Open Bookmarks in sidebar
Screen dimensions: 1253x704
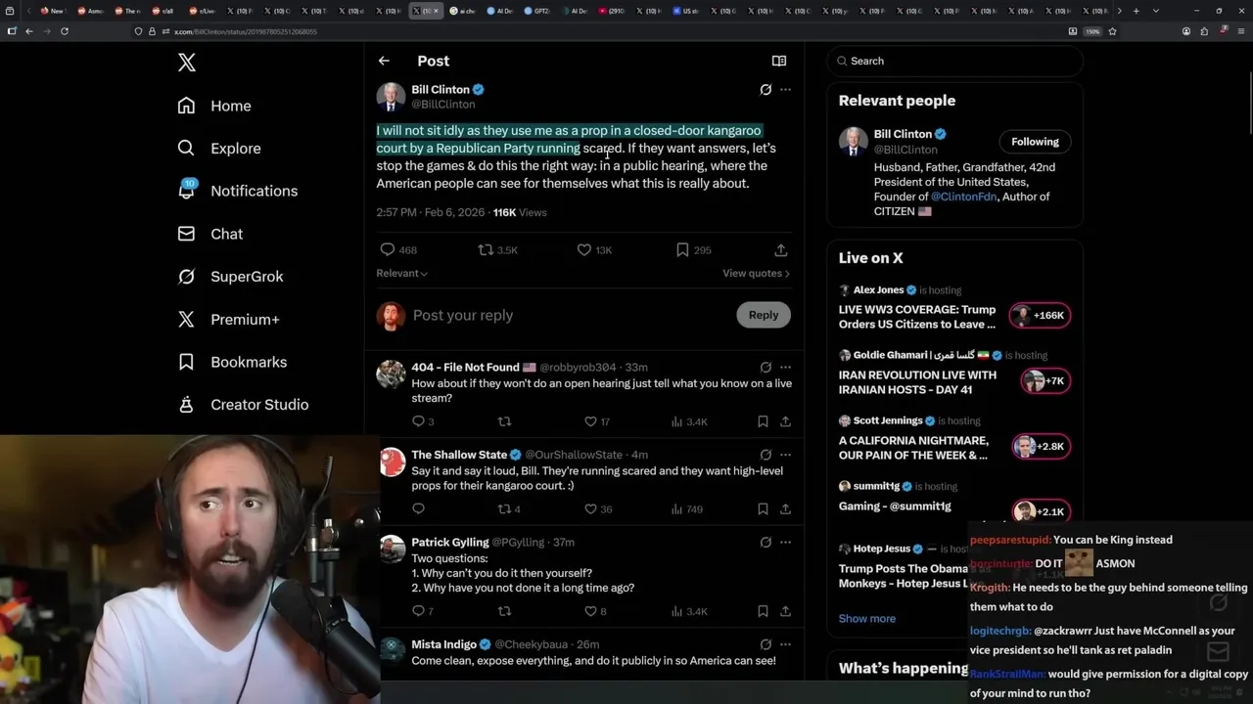click(232, 362)
